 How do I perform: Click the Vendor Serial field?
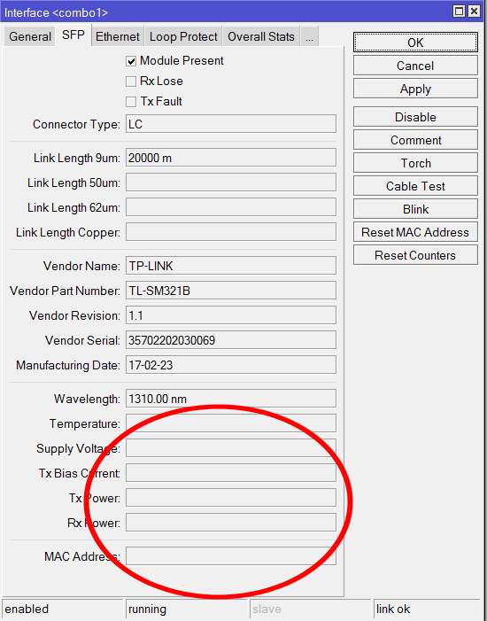231,340
